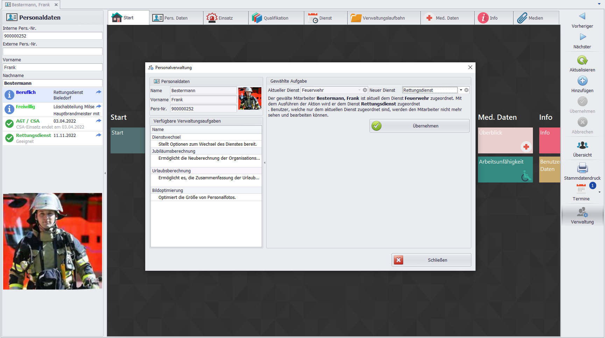The width and height of the screenshot is (605, 338).
Task: Open the Übersicht people icon
Action: coord(582,145)
